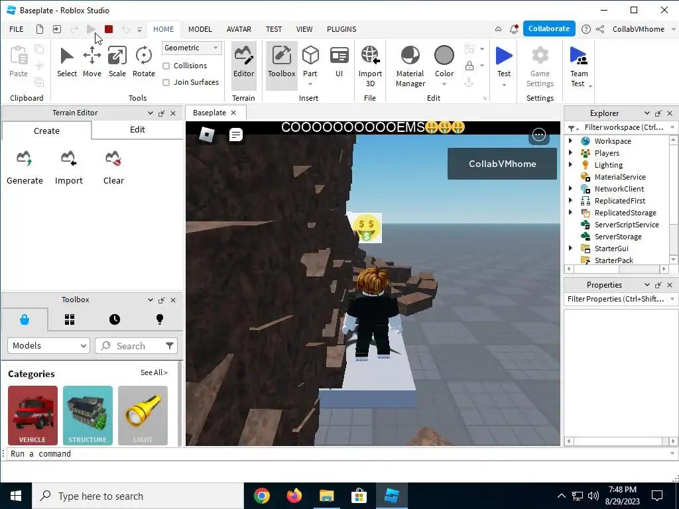
Task: Switch to the PLUGINS ribbon tab
Action: click(x=341, y=29)
